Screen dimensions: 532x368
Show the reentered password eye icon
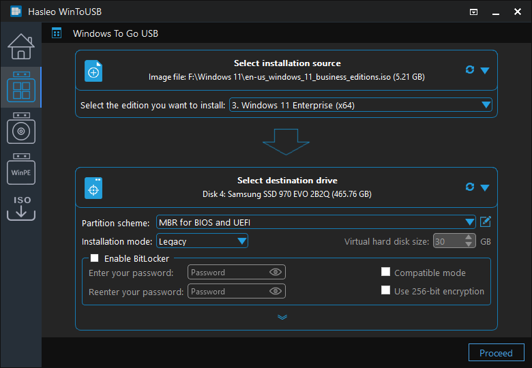point(275,291)
